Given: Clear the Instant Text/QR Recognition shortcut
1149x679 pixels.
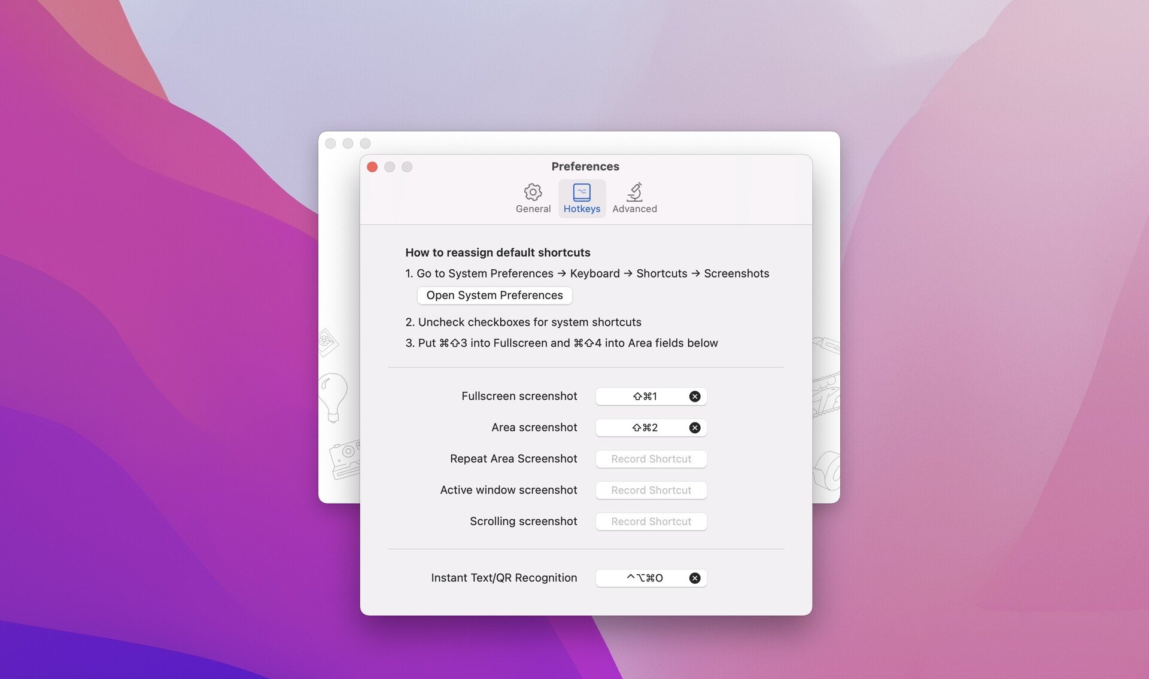Looking at the screenshot, I should [694, 578].
